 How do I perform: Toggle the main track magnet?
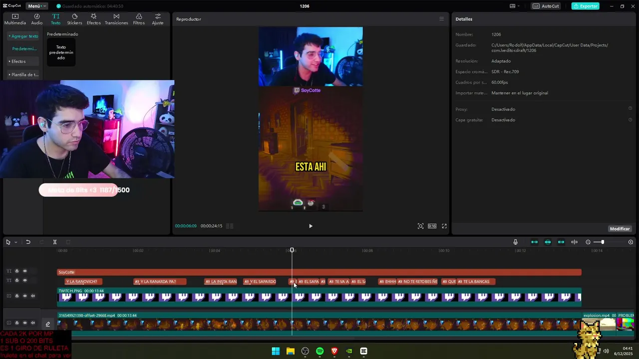(534, 242)
